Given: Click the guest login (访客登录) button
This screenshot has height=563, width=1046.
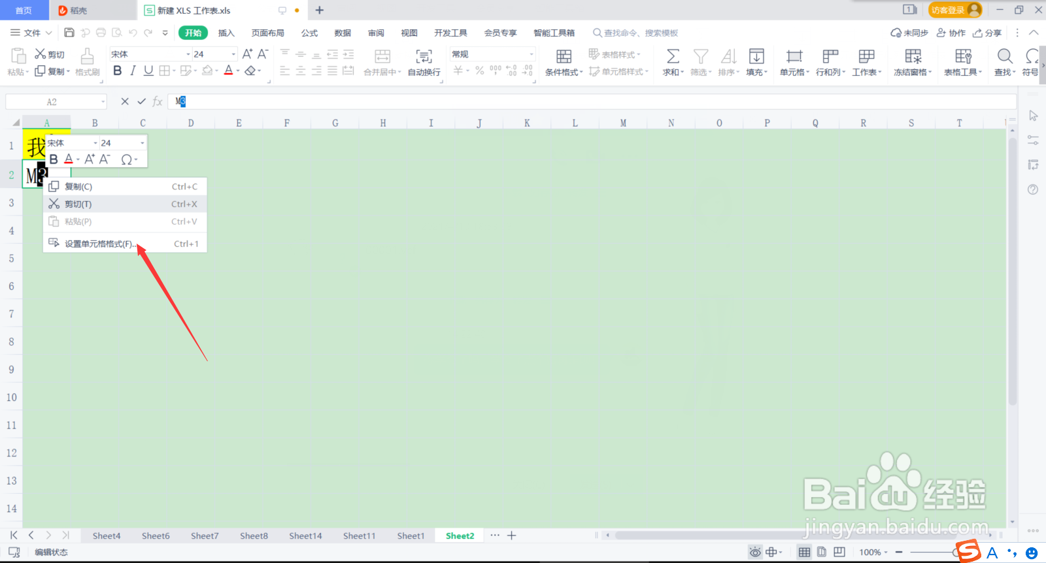Looking at the screenshot, I should click(x=954, y=10).
